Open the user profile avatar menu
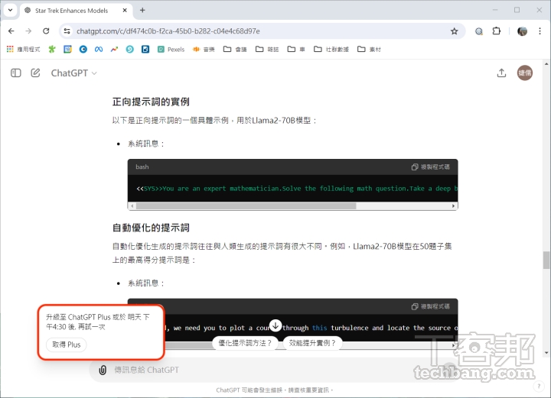Image resolution: width=551 pixels, height=398 pixels. click(525, 73)
